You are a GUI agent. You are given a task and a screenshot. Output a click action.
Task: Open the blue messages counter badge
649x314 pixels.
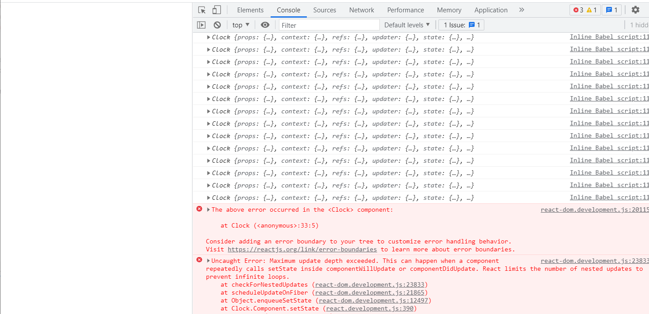612,10
